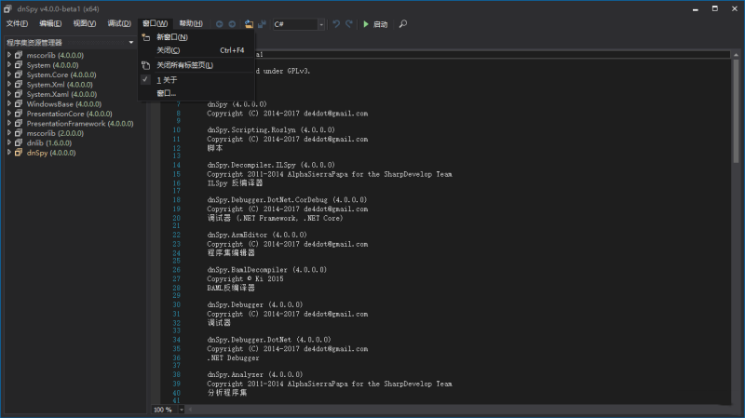
Task: Expand the dnlib (1.6.0.0) tree node
Action: click(x=9, y=142)
